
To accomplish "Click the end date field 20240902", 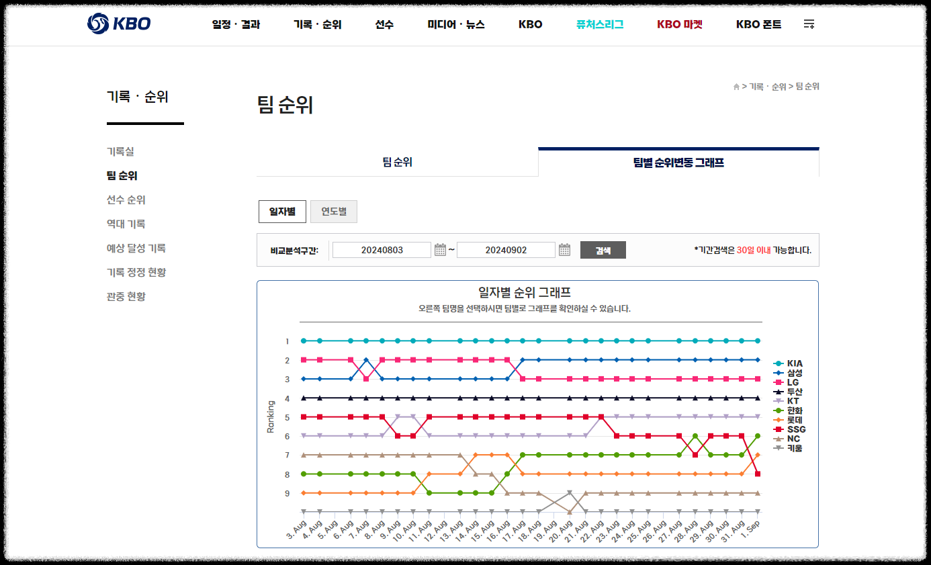I will click(506, 250).
